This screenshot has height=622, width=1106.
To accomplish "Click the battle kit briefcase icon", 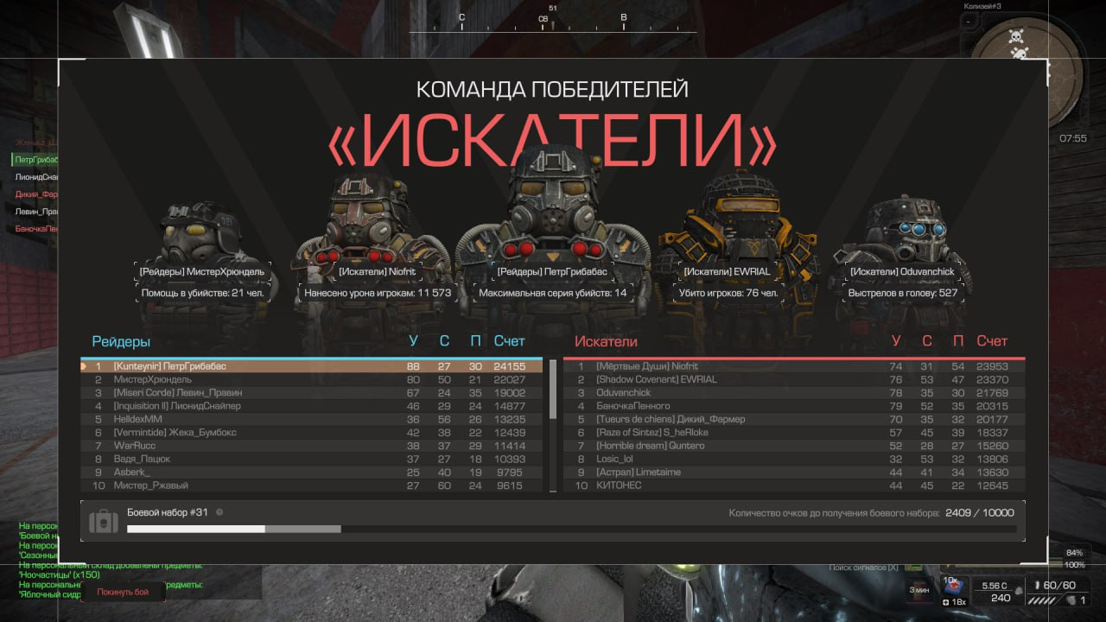I will (104, 521).
